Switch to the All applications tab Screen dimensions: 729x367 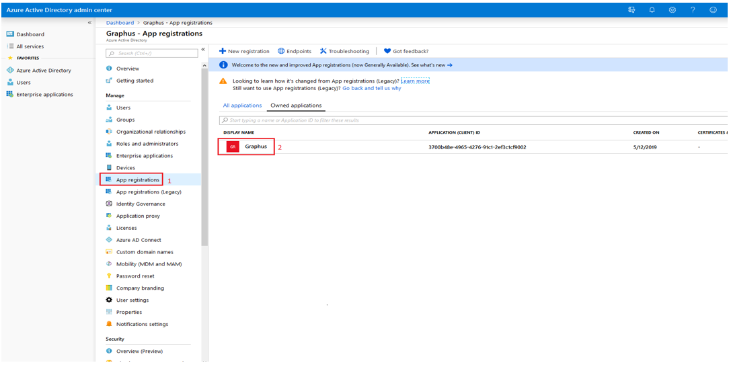tap(242, 106)
